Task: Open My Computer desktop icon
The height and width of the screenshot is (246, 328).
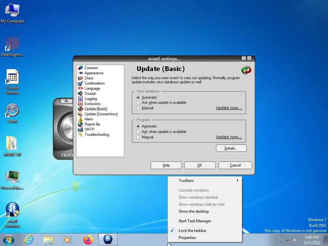Action: (x=12, y=13)
